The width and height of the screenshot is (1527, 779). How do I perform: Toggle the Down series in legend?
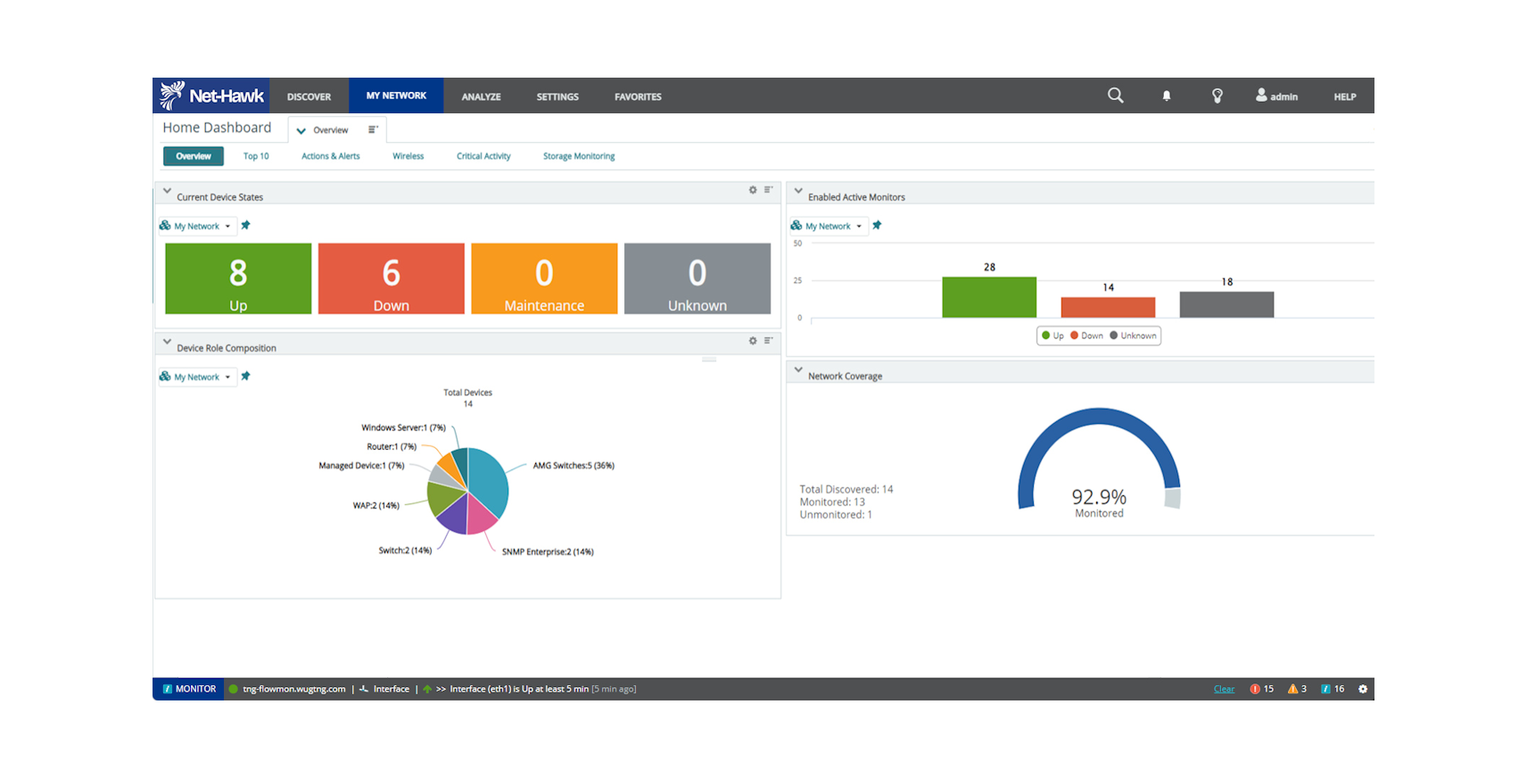point(1086,336)
